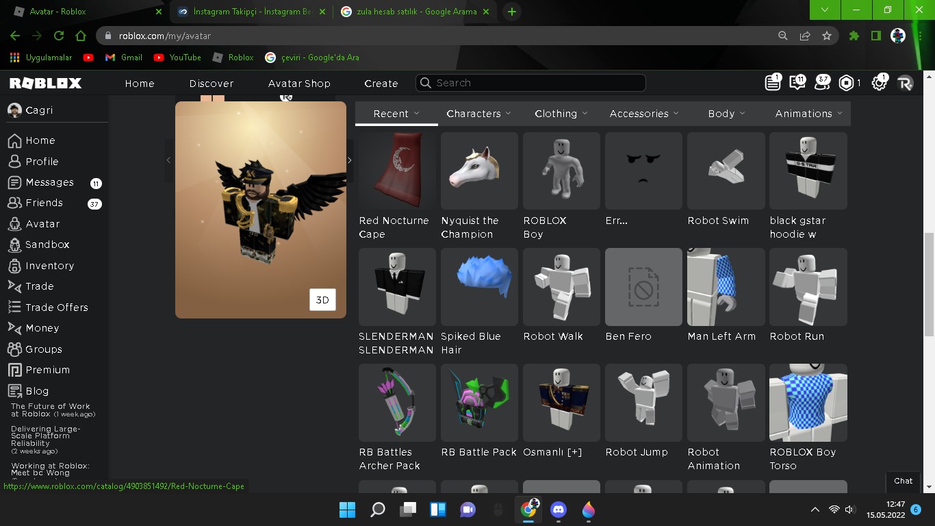Viewport: 935px width, 526px height.
Task: Expand the Body dropdown tab
Action: pyautogui.click(x=726, y=114)
